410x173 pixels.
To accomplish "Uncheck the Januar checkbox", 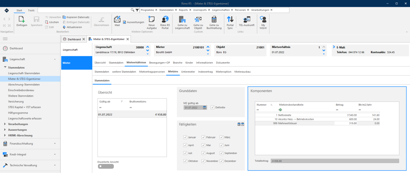I will tap(185, 137).
